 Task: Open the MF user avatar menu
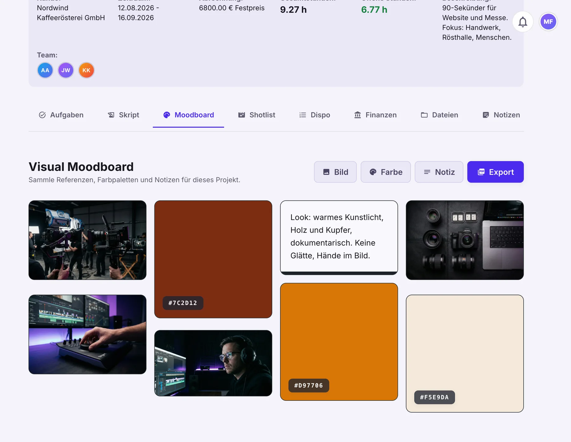point(548,22)
